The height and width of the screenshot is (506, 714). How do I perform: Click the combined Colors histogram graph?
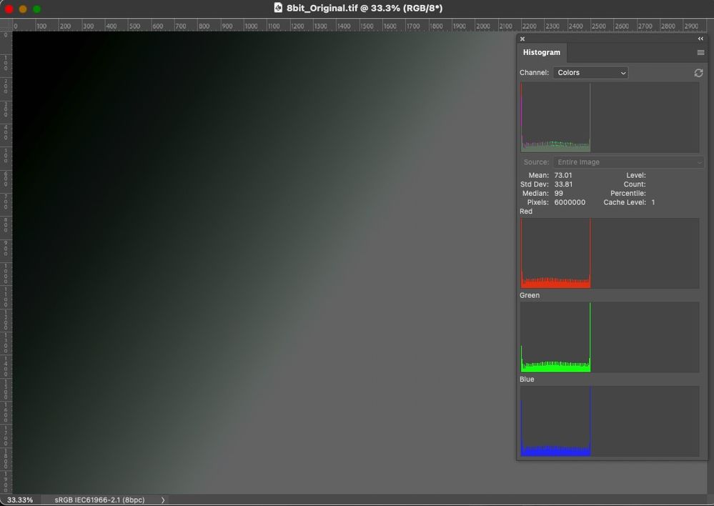(610, 117)
